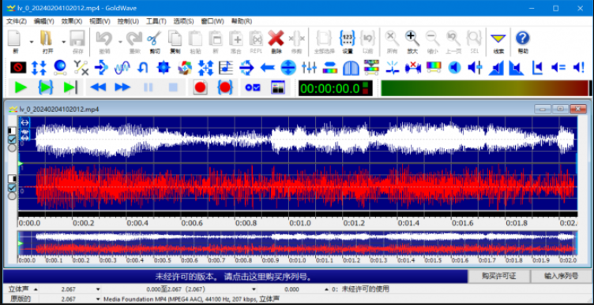This screenshot has height=305, width=594.
Task: Click the Rewind double-arrow button
Action: click(98, 87)
